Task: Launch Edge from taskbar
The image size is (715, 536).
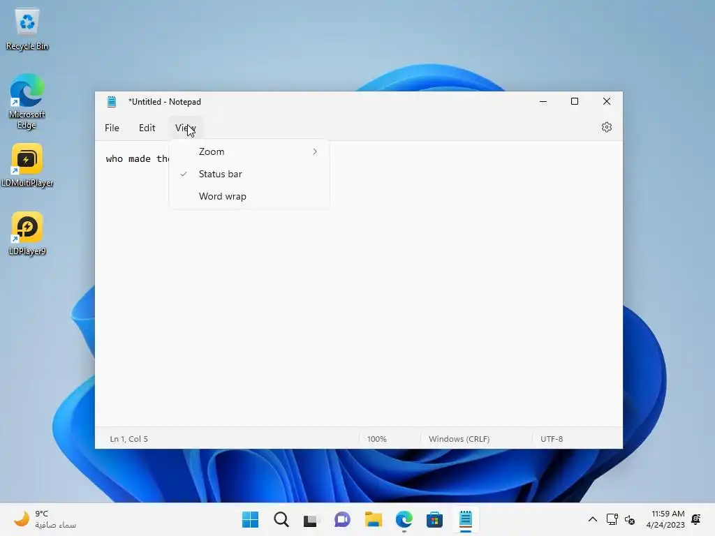Action: (404, 519)
